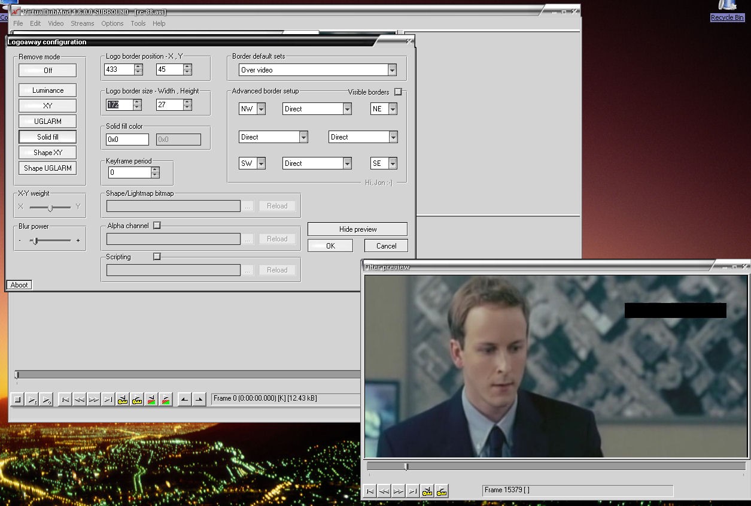Click the Hide preview button

[x=357, y=229]
